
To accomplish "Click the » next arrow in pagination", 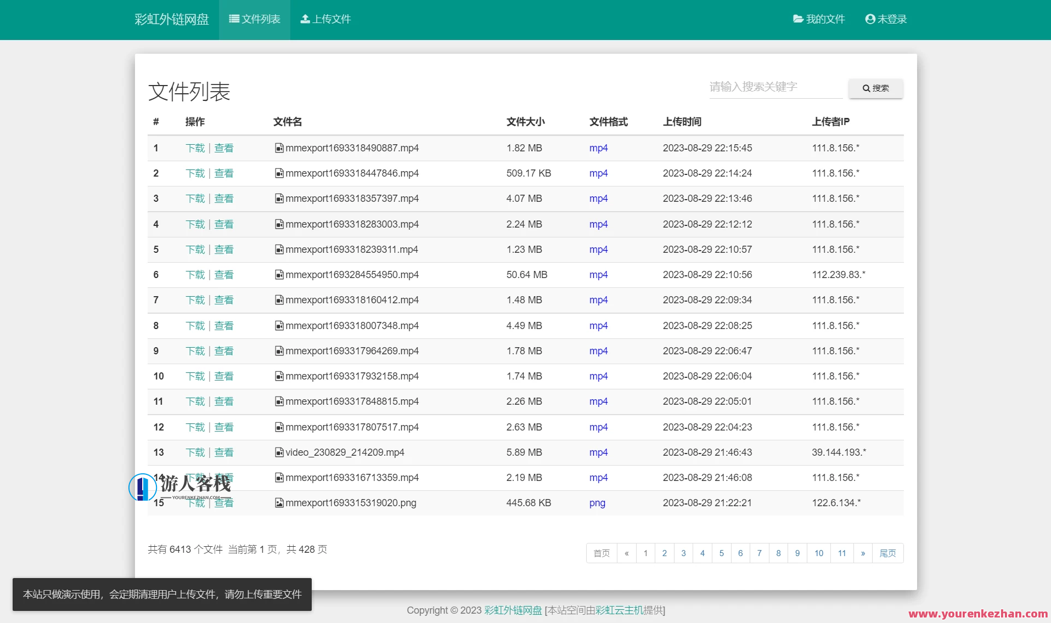I will pos(863,553).
